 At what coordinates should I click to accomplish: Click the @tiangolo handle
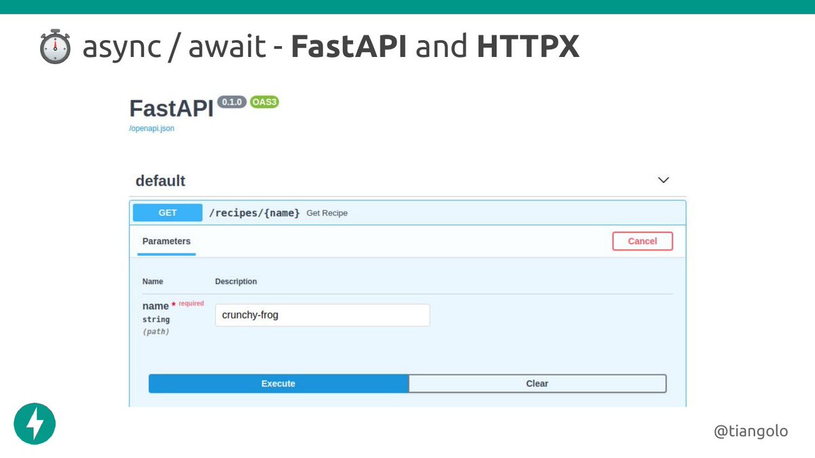click(x=751, y=430)
